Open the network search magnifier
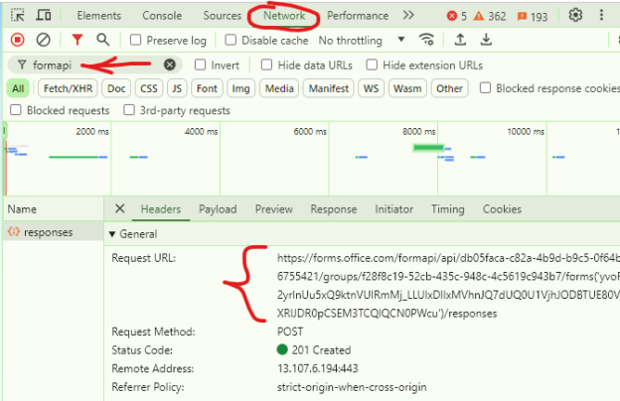 click(103, 40)
